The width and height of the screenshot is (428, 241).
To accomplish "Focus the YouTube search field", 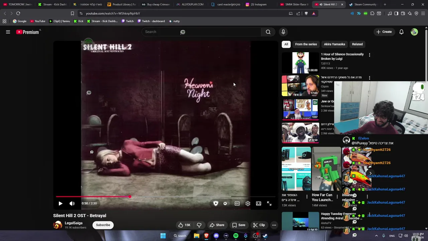I will pos(201,32).
